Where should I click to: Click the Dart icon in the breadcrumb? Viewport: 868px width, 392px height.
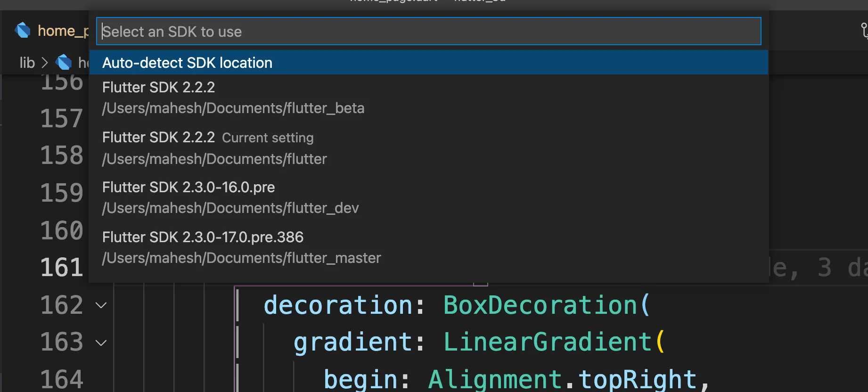pos(64,62)
